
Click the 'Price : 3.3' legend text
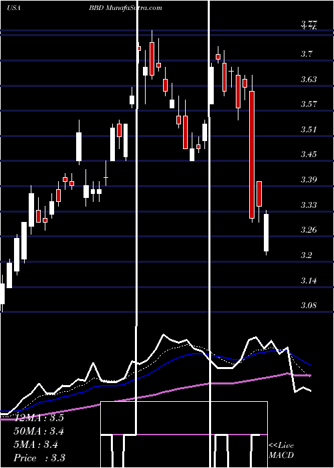point(39,458)
